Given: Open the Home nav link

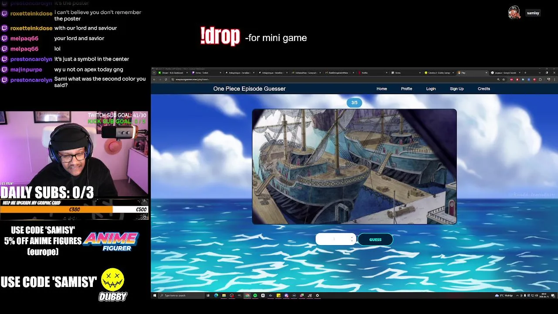Looking at the screenshot, I should click(382, 89).
